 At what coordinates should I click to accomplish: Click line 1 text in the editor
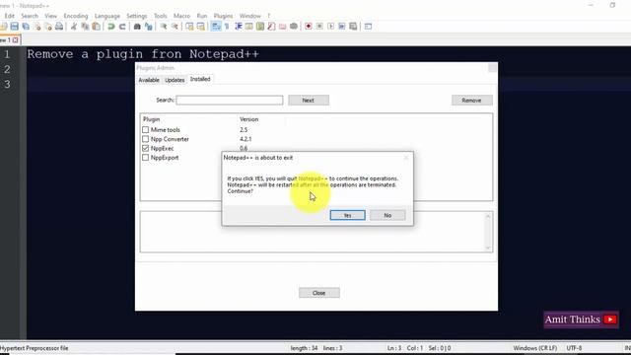coord(143,54)
